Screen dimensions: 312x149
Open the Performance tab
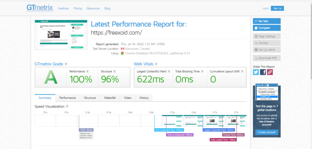pyautogui.click(x=67, y=98)
